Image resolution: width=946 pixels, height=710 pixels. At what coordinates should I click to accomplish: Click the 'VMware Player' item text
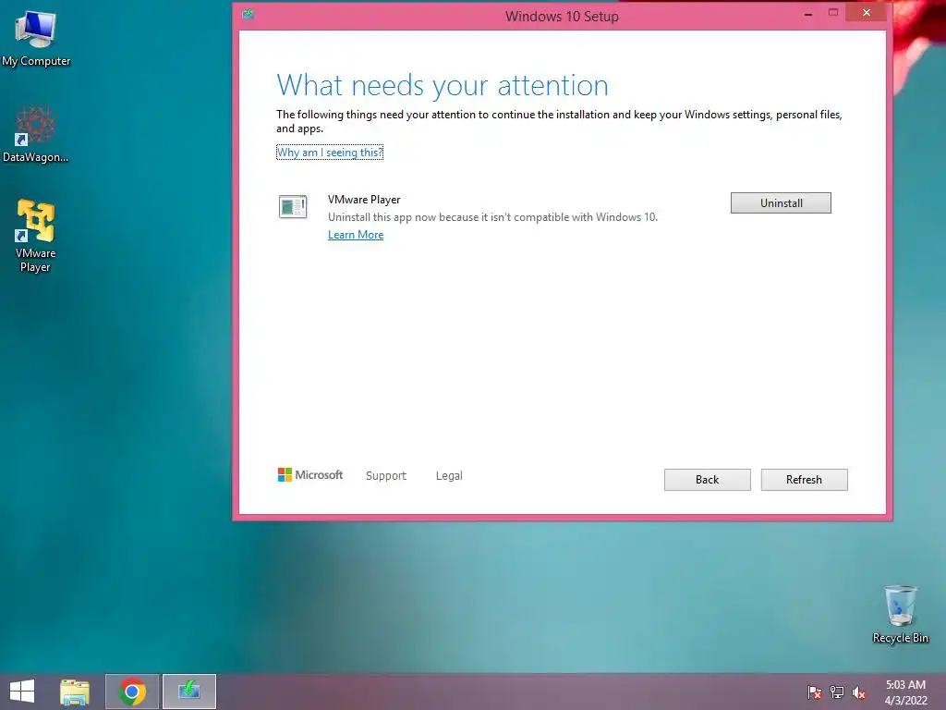click(364, 200)
